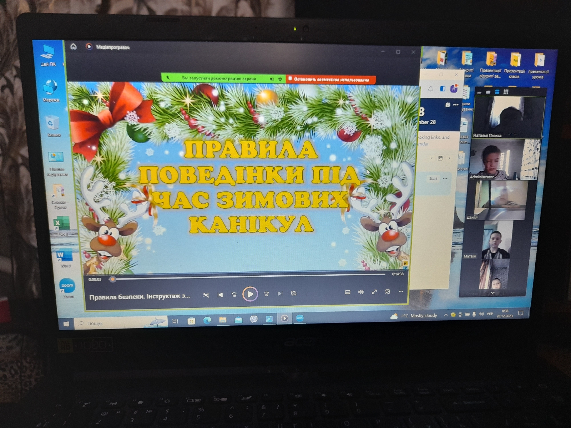Switch the media player to full screen
The width and height of the screenshot is (571, 428).
(374, 292)
